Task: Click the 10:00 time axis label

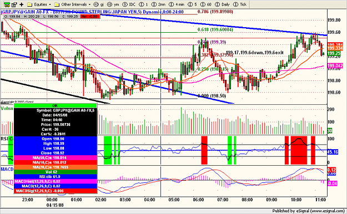Action: click(296, 200)
